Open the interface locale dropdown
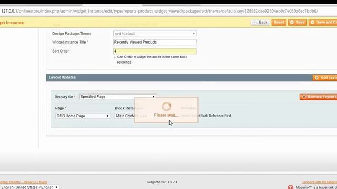337x189 pixels. click(x=29, y=187)
